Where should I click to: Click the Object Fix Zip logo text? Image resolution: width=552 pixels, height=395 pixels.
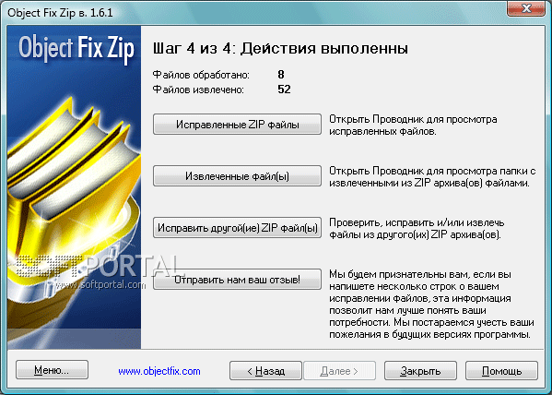76,49
